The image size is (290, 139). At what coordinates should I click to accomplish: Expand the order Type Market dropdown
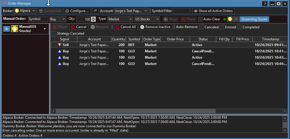coord(120,19)
